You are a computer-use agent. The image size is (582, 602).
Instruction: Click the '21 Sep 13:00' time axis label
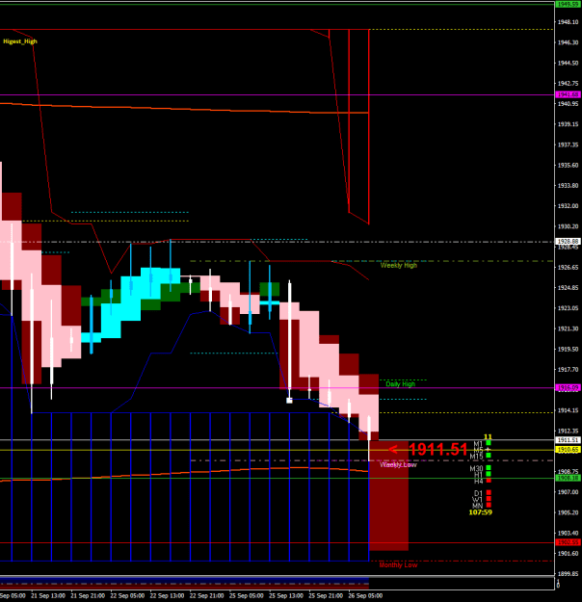point(48,596)
